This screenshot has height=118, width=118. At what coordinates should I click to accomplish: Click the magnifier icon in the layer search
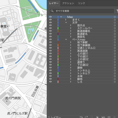tap(52, 11)
